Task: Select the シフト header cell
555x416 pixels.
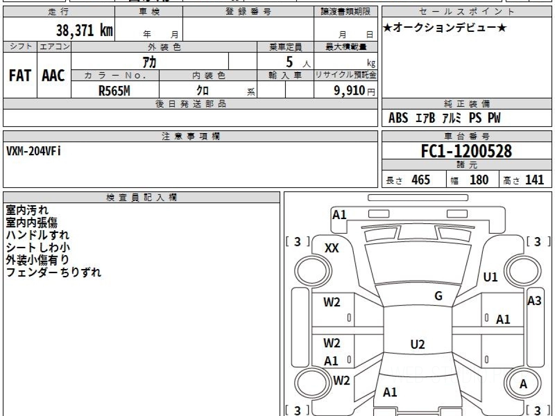Action: [x=20, y=47]
